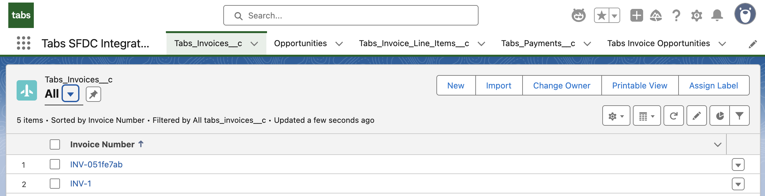Image resolution: width=765 pixels, height=196 pixels.
Task: Open the notifications bell
Action: (x=717, y=15)
